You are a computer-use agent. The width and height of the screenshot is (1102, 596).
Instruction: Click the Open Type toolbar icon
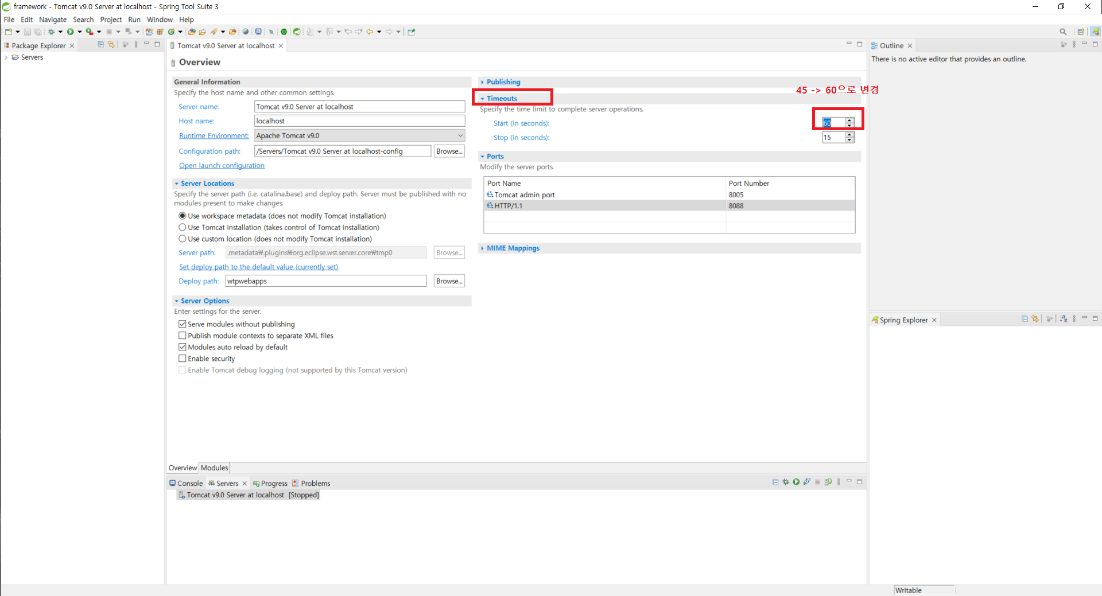pyautogui.click(x=192, y=32)
